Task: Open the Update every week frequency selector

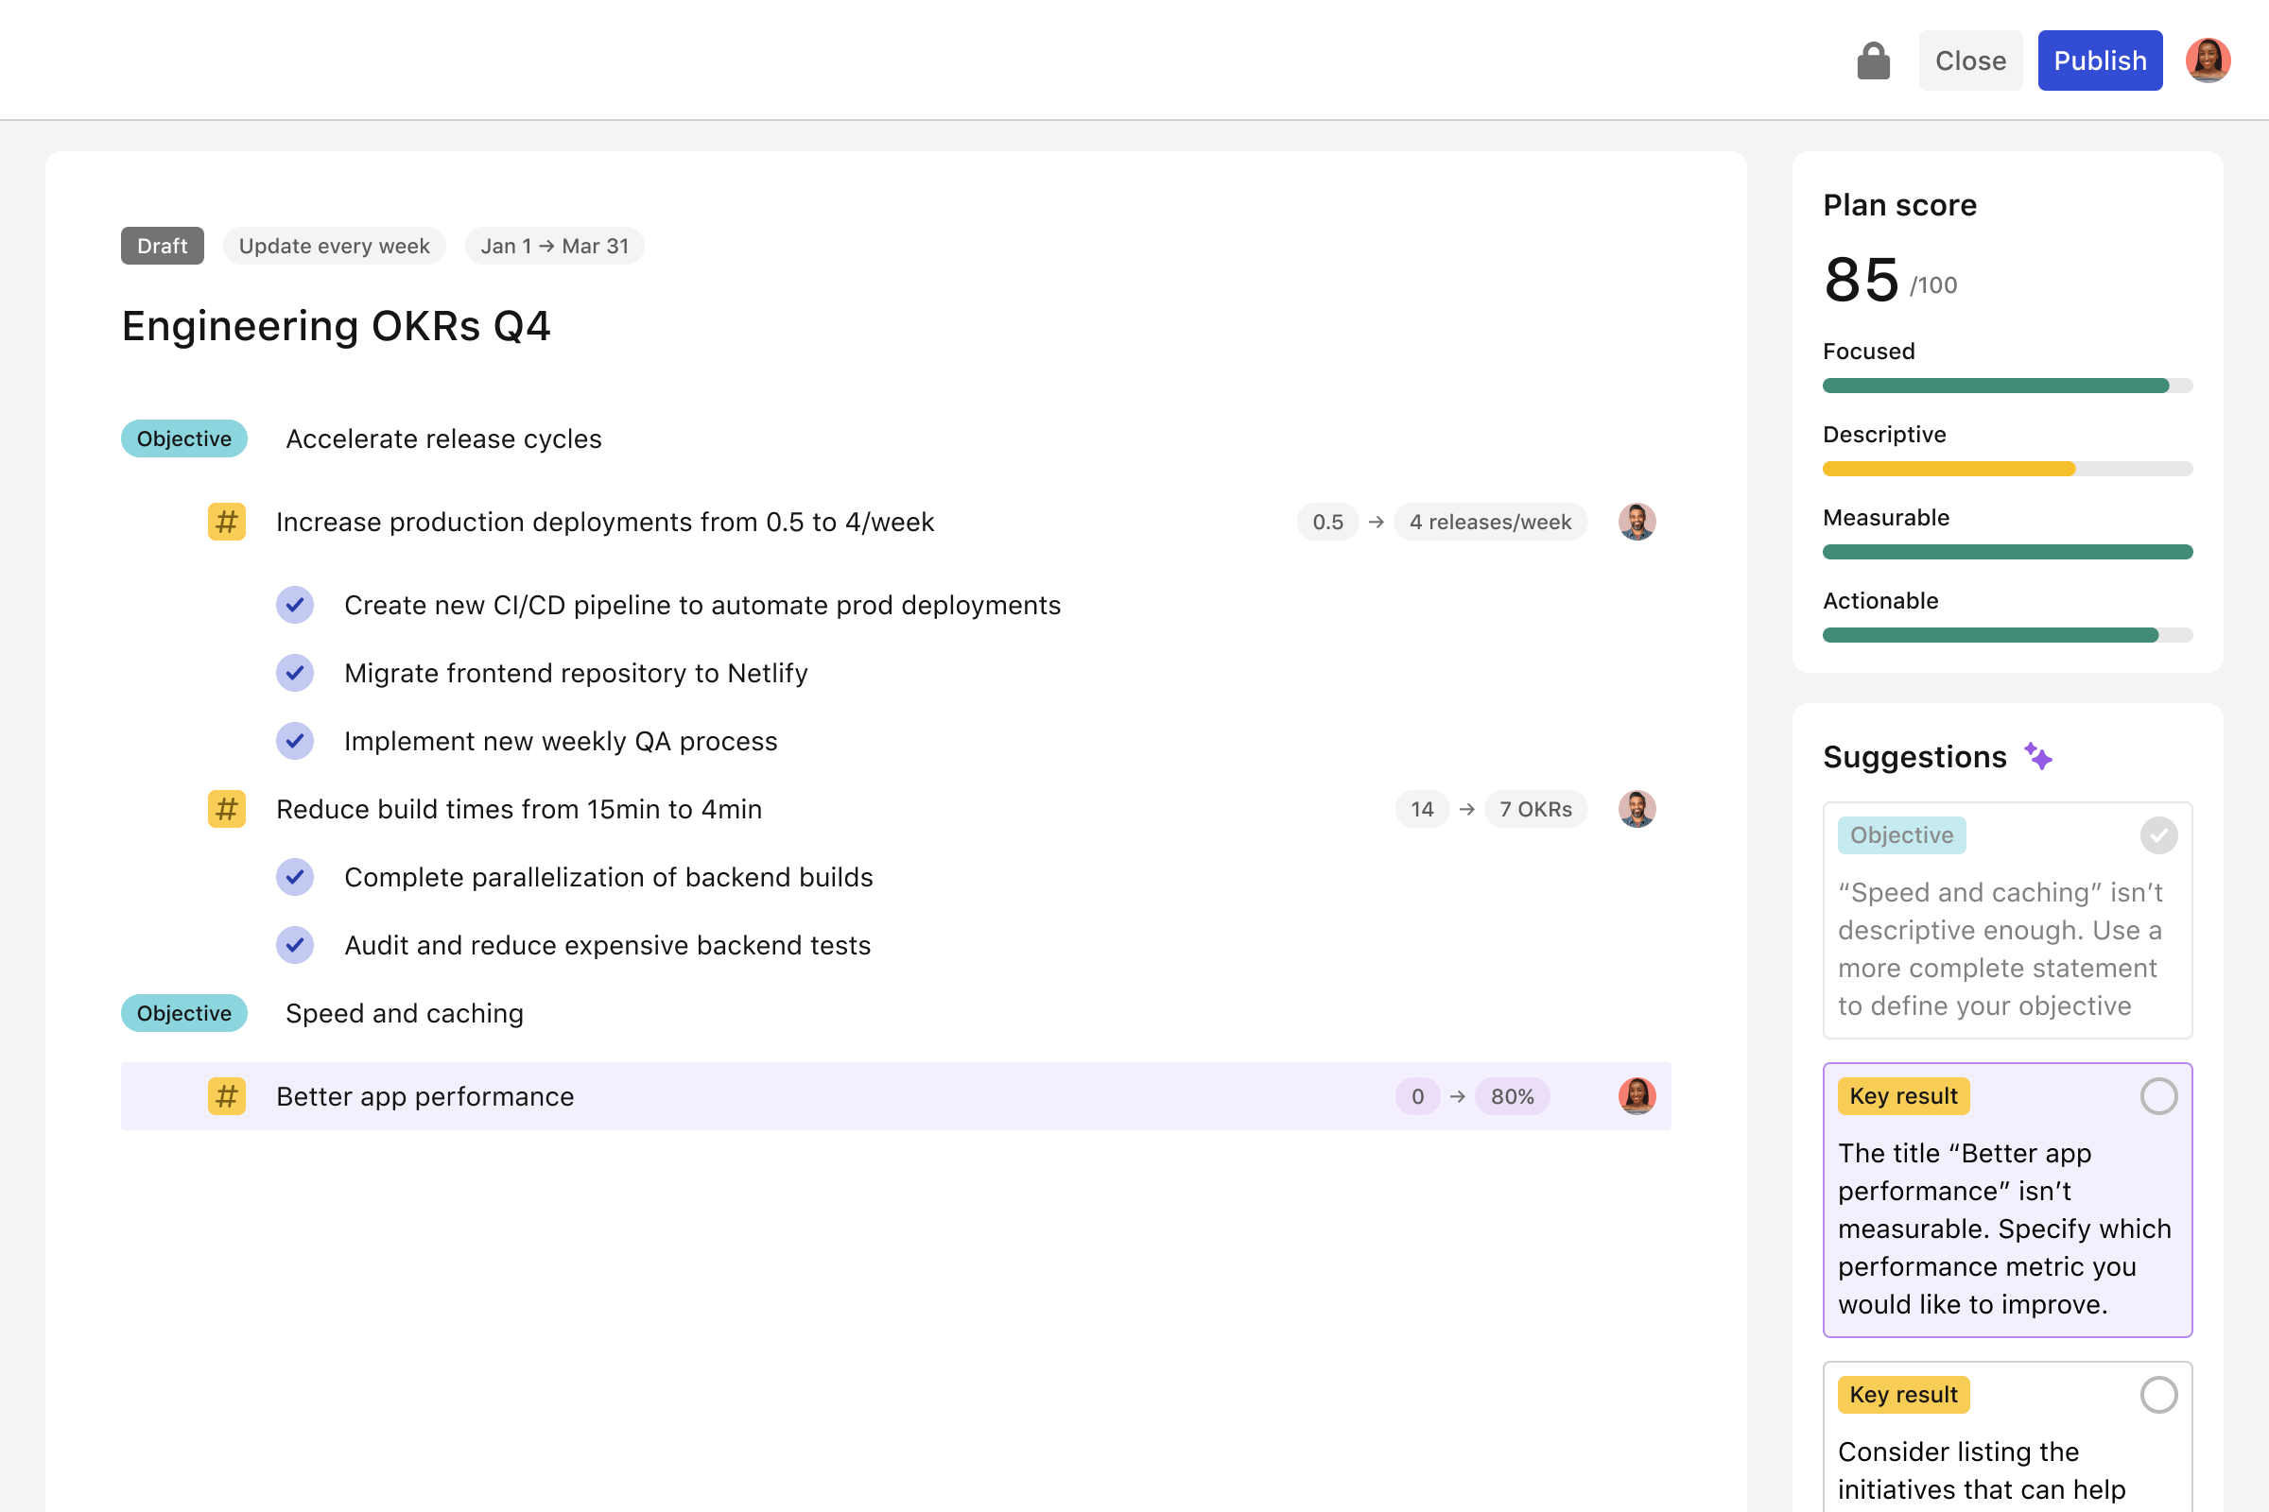Action: click(334, 246)
